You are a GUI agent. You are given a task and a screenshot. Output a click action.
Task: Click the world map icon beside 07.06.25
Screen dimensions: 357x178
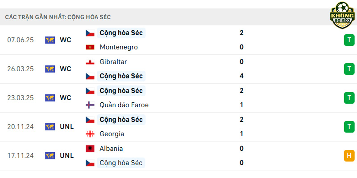(50, 40)
